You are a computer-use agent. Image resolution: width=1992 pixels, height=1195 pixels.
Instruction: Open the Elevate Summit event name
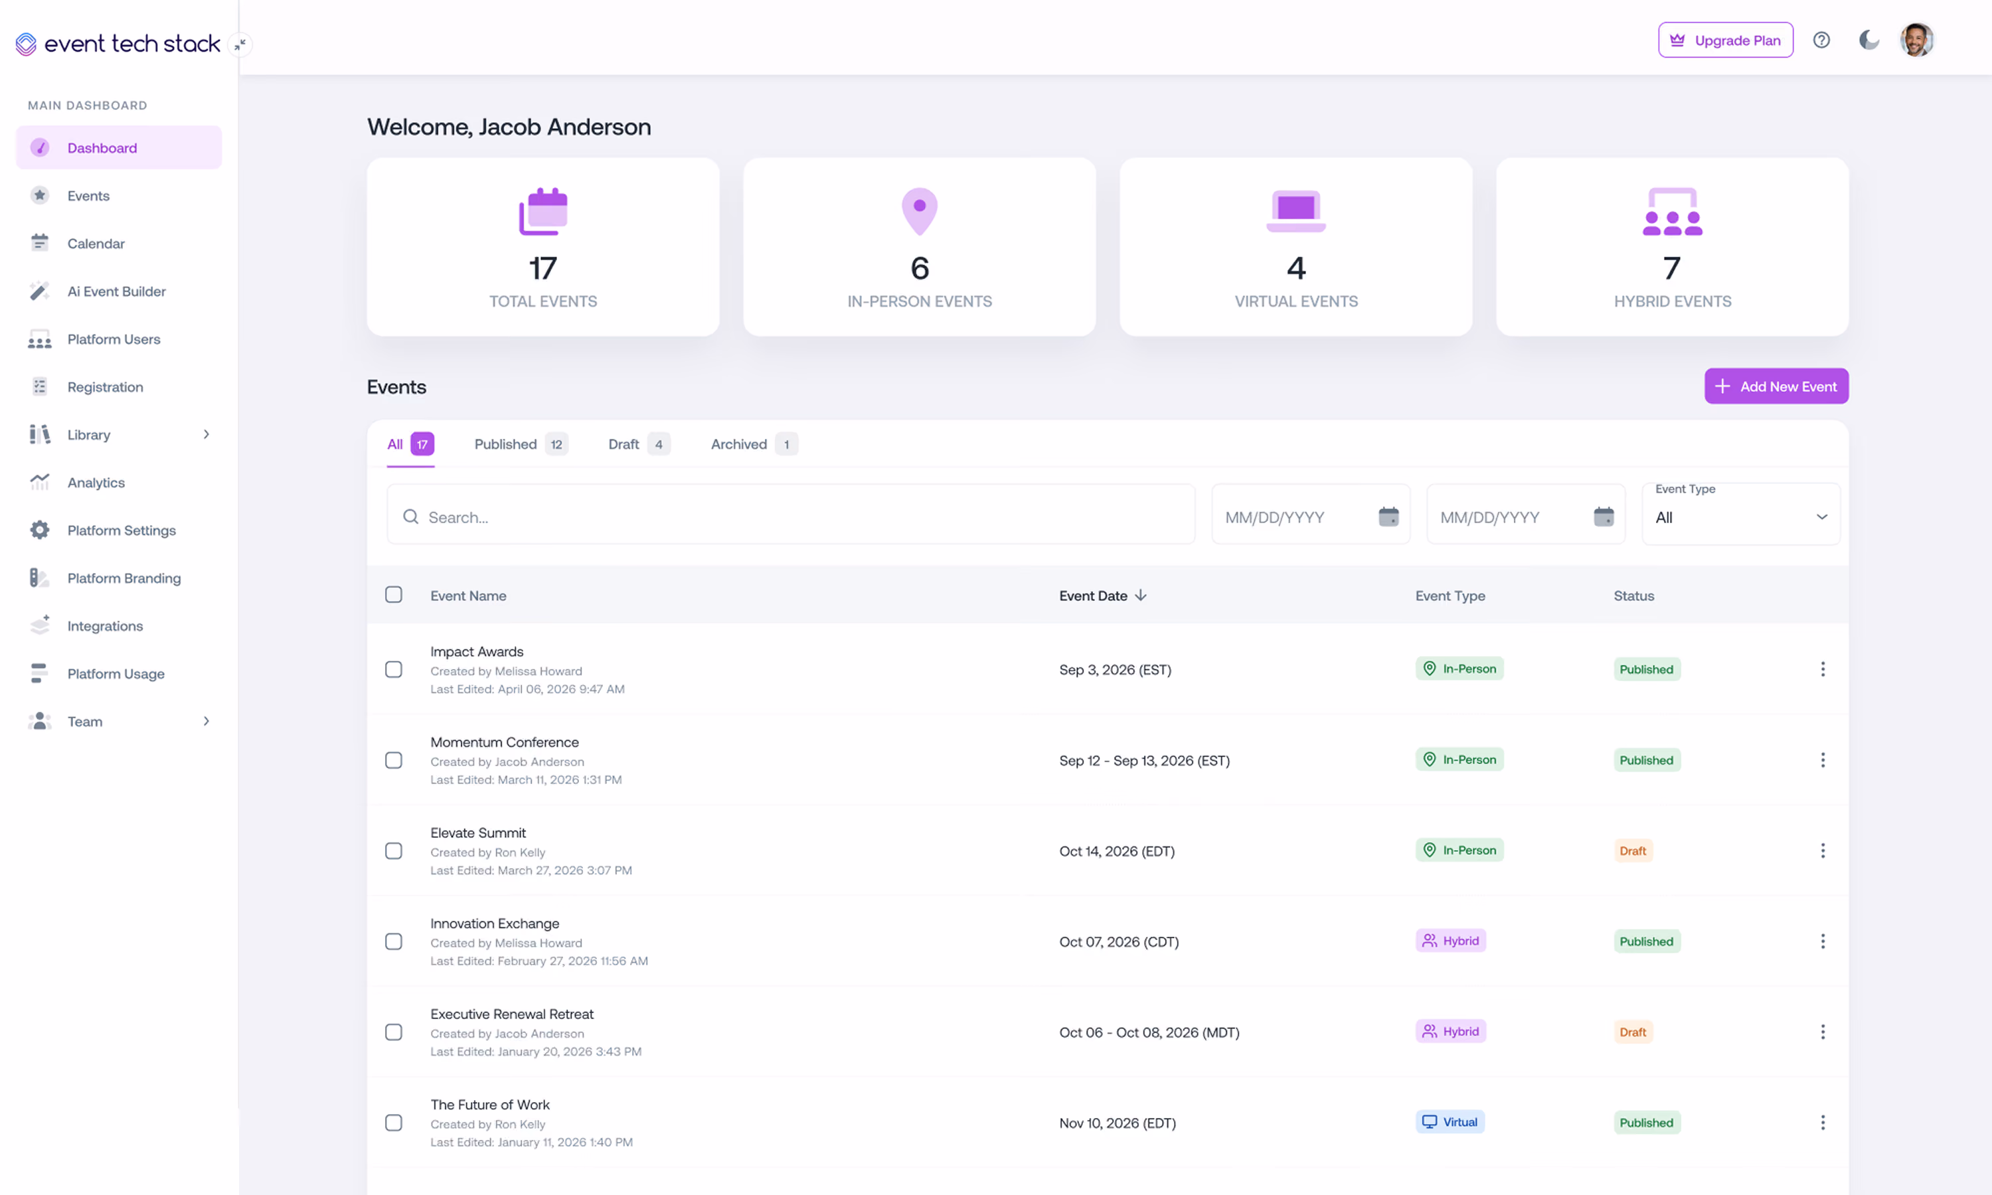477,833
